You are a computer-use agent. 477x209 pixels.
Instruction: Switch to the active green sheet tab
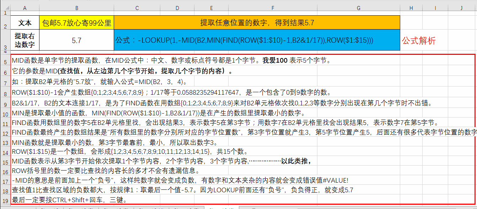pos(220,208)
